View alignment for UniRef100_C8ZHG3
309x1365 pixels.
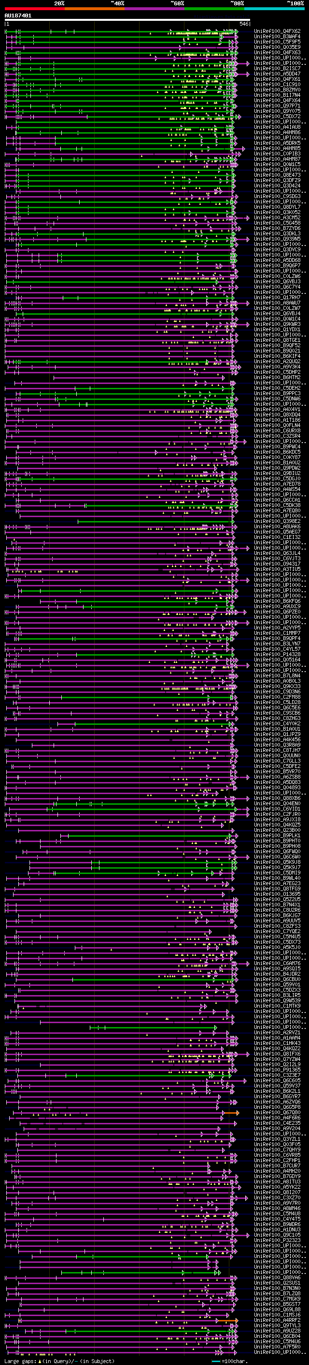[x=277, y=718]
